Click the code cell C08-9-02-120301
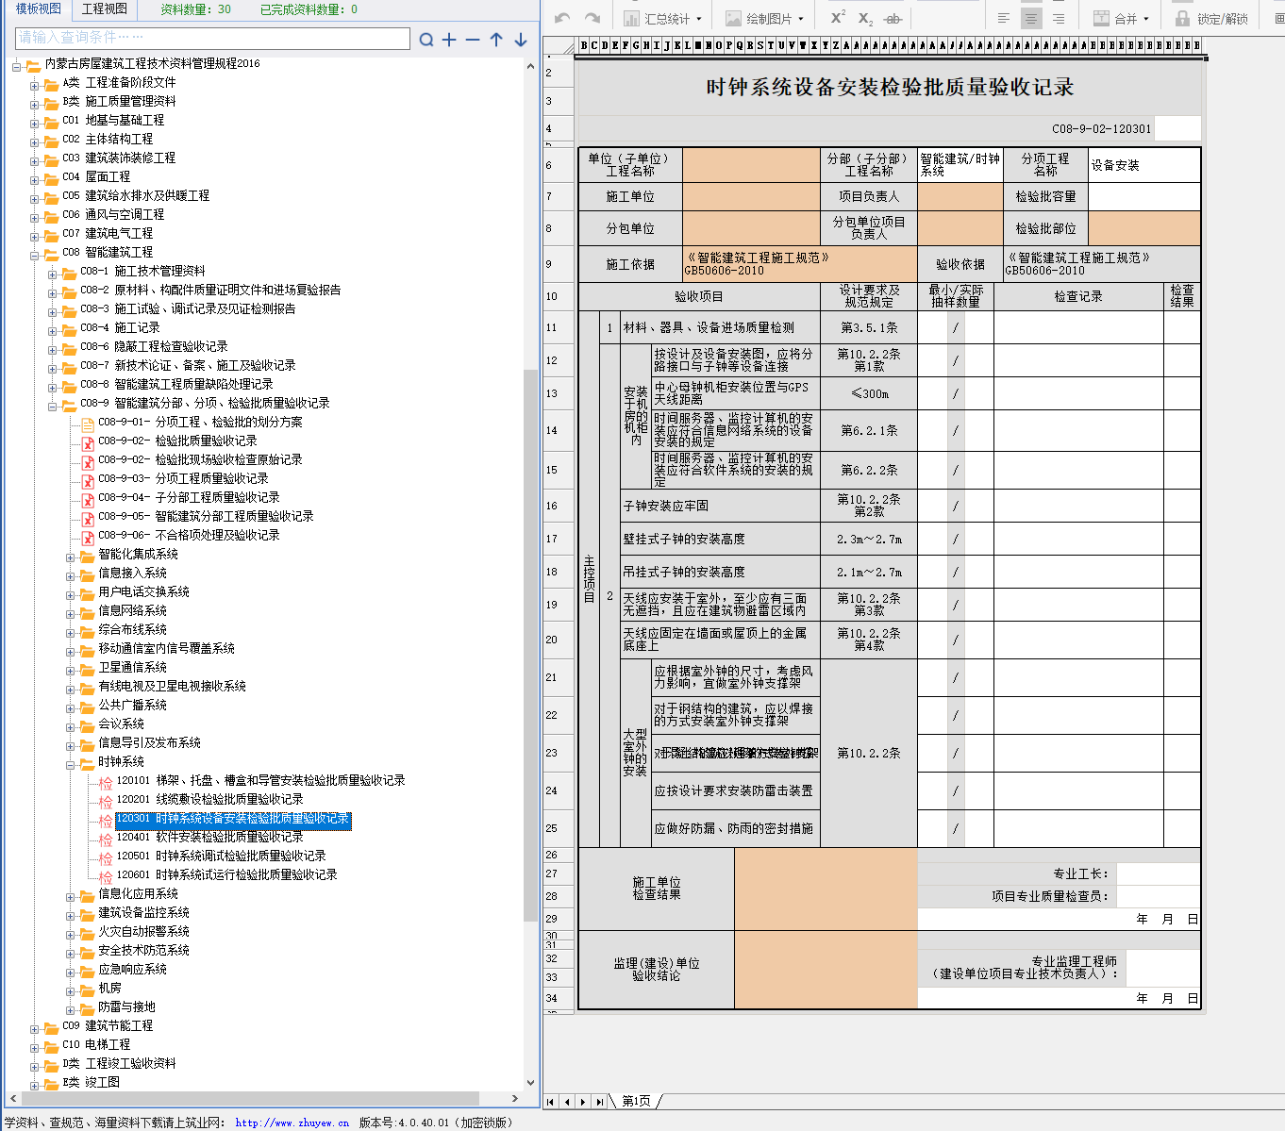Viewport: 1285px width, 1131px height. coord(1101,129)
